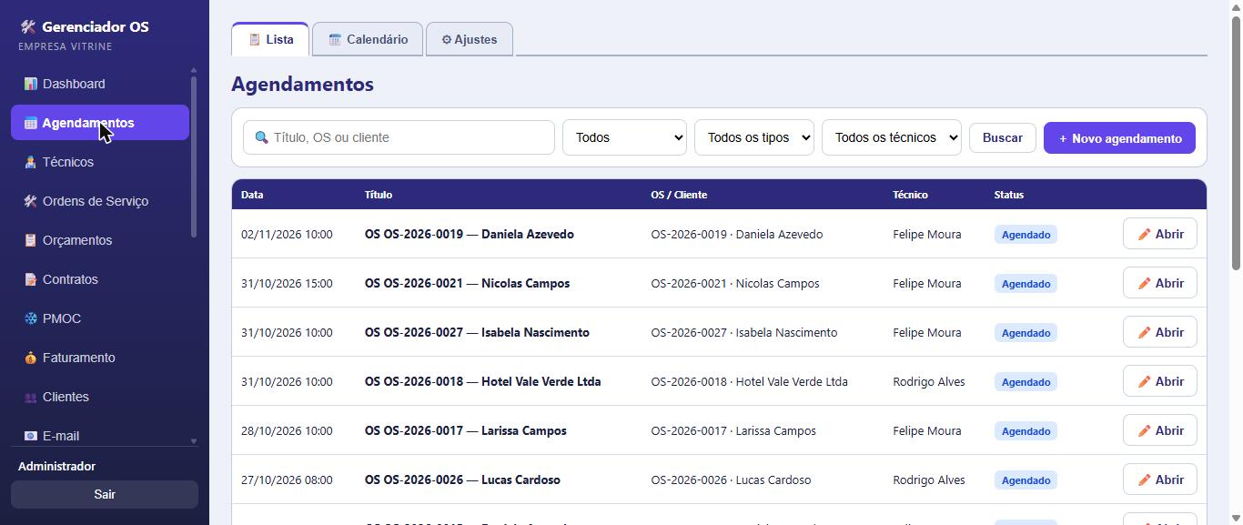This screenshot has height=525, width=1243.
Task: Open the Todos os tipos dropdown
Action: tap(754, 137)
